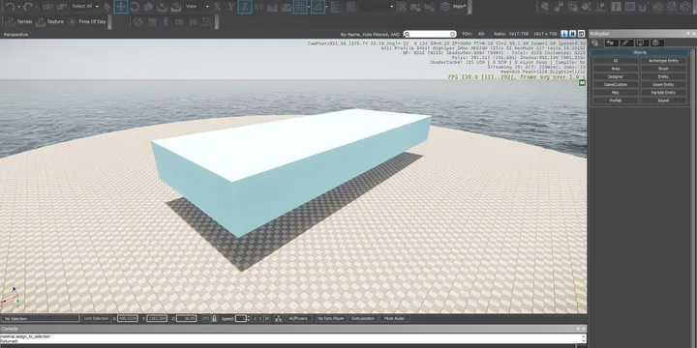Click the Select Terrain icon

coord(163,7)
